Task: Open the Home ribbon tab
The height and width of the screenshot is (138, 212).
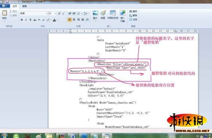Action: (15, 6)
